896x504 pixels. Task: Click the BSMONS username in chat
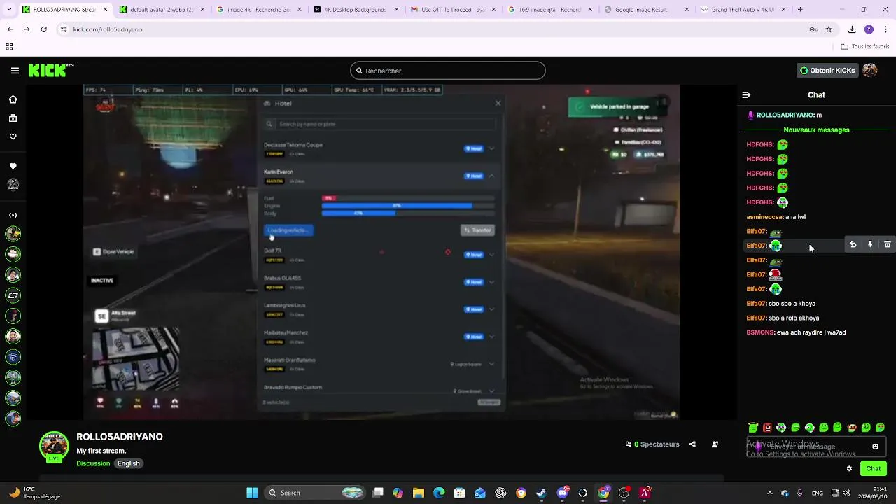click(759, 332)
